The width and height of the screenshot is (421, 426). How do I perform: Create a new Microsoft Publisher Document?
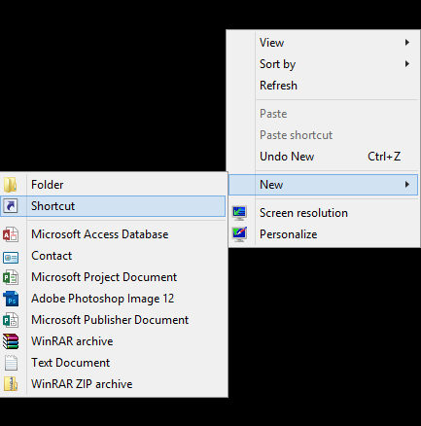[x=113, y=320]
